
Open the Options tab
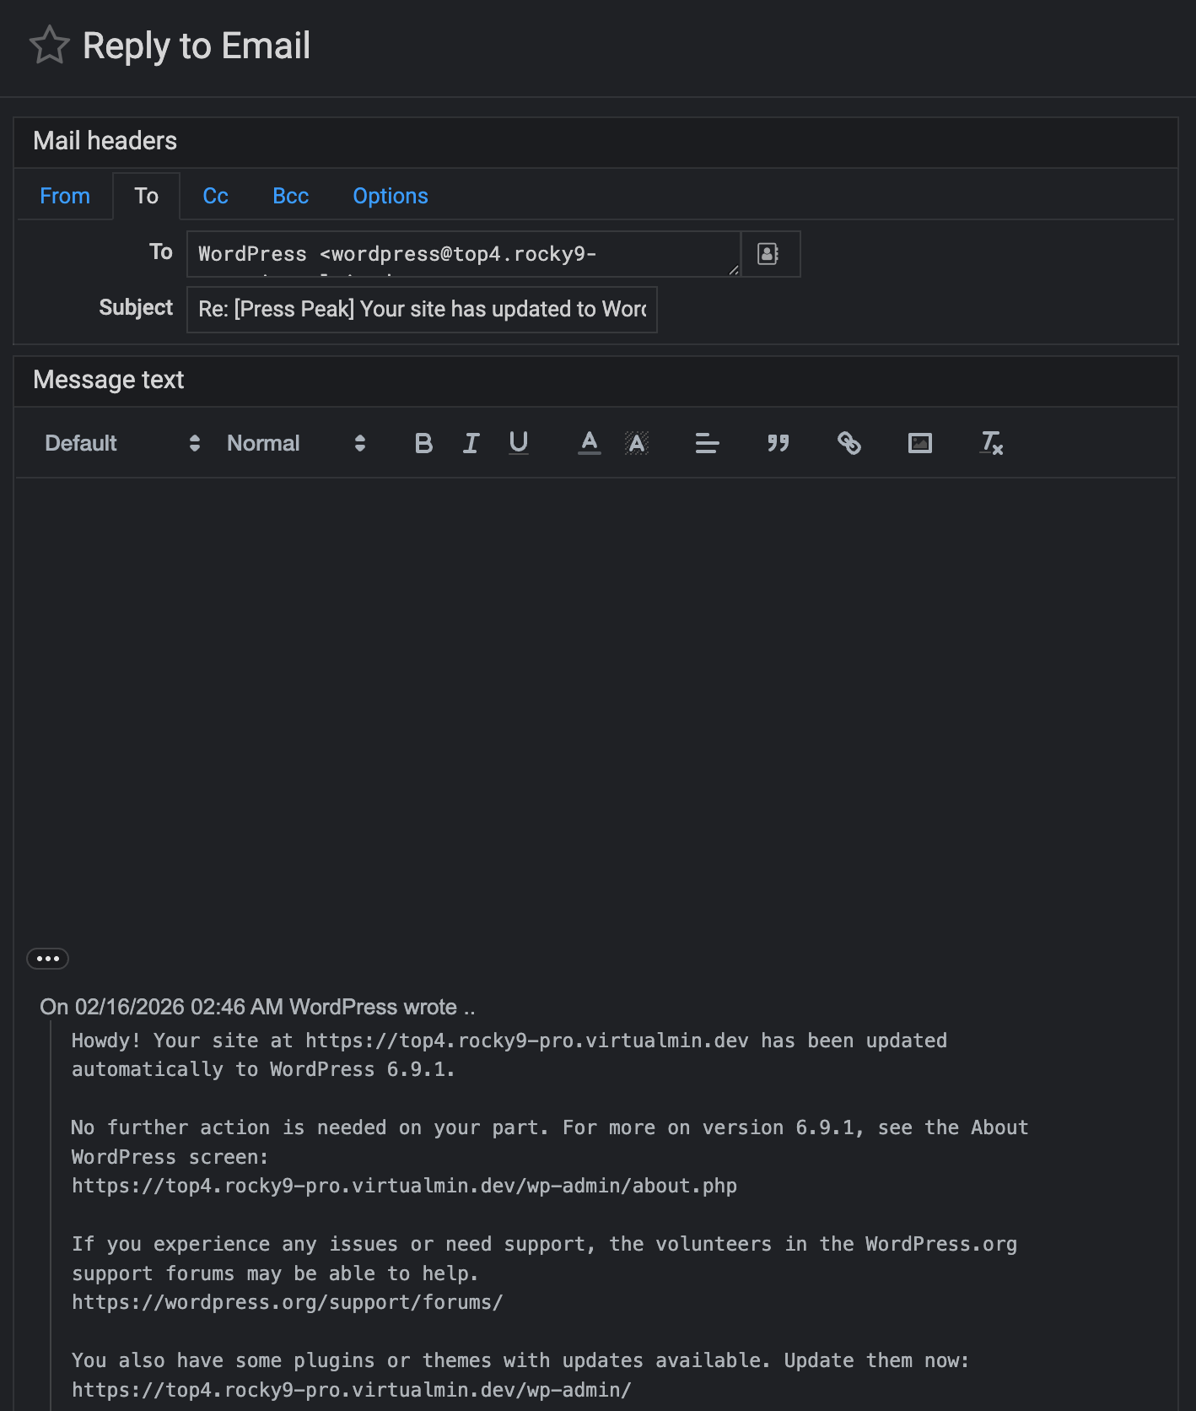390,196
